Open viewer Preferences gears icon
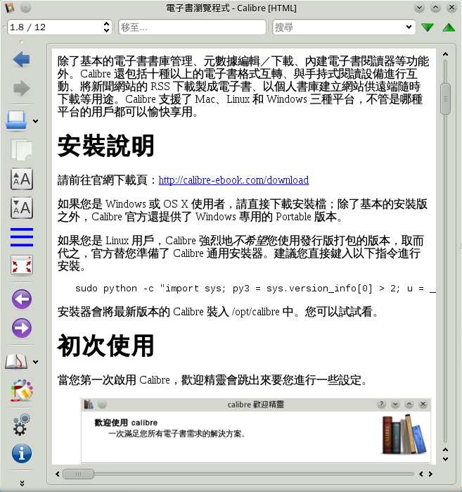The width and height of the screenshot is (462, 492). [x=22, y=424]
